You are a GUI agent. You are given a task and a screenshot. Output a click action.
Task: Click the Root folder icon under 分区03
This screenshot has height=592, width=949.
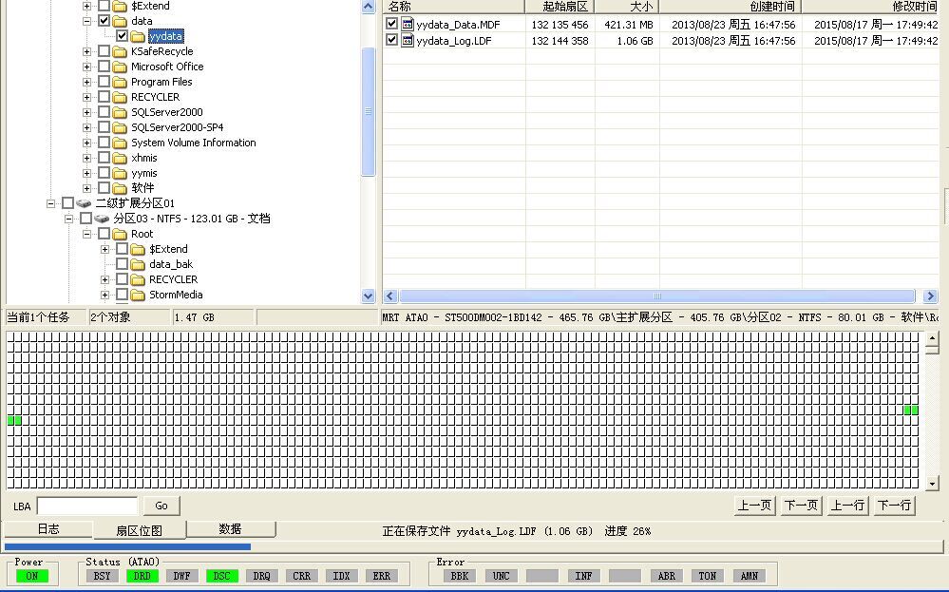point(120,234)
